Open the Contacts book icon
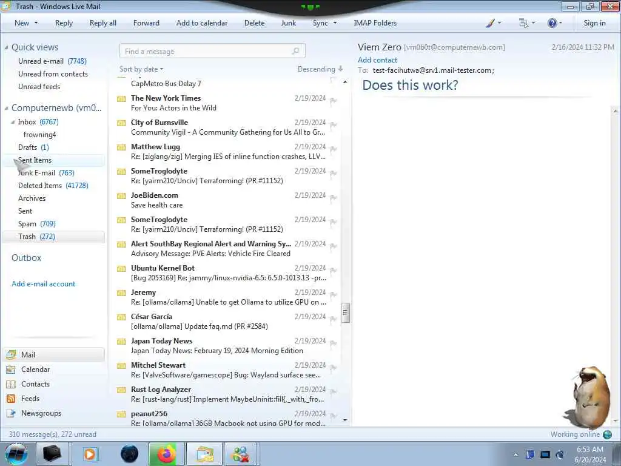The width and height of the screenshot is (621, 466). click(x=11, y=384)
